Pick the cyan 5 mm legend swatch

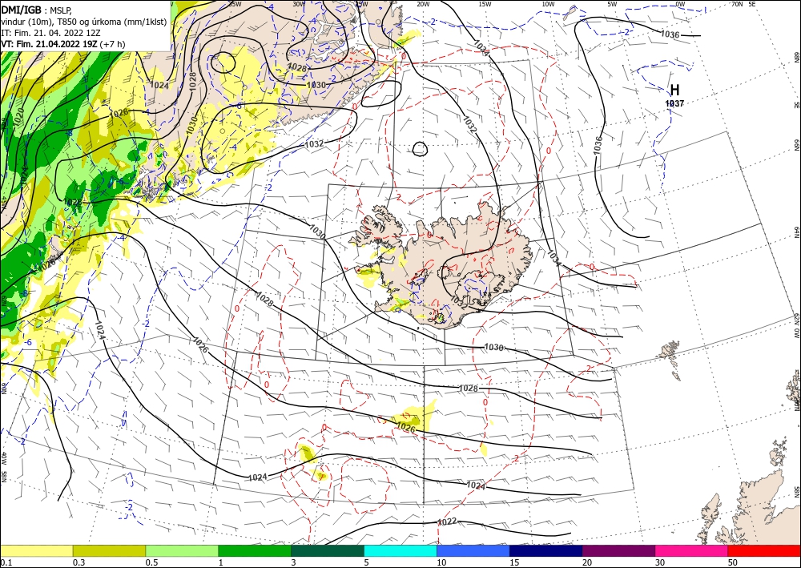pos(400,550)
